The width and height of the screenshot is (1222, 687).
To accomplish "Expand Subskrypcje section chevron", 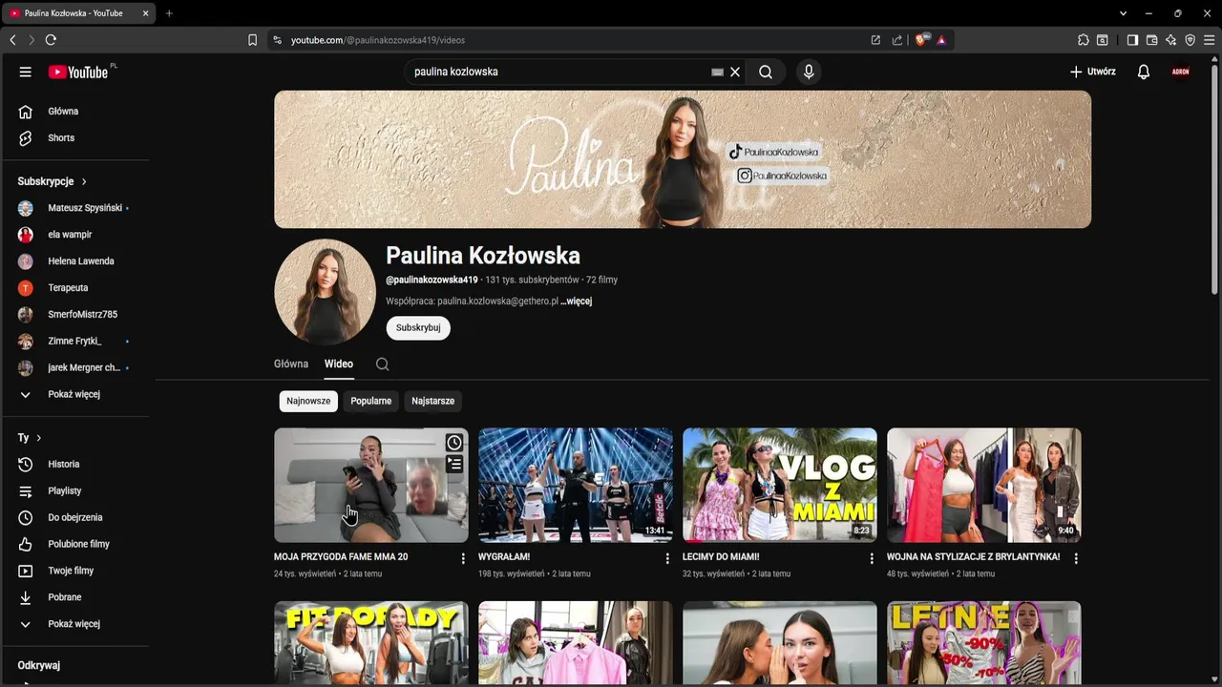I will tap(84, 181).
